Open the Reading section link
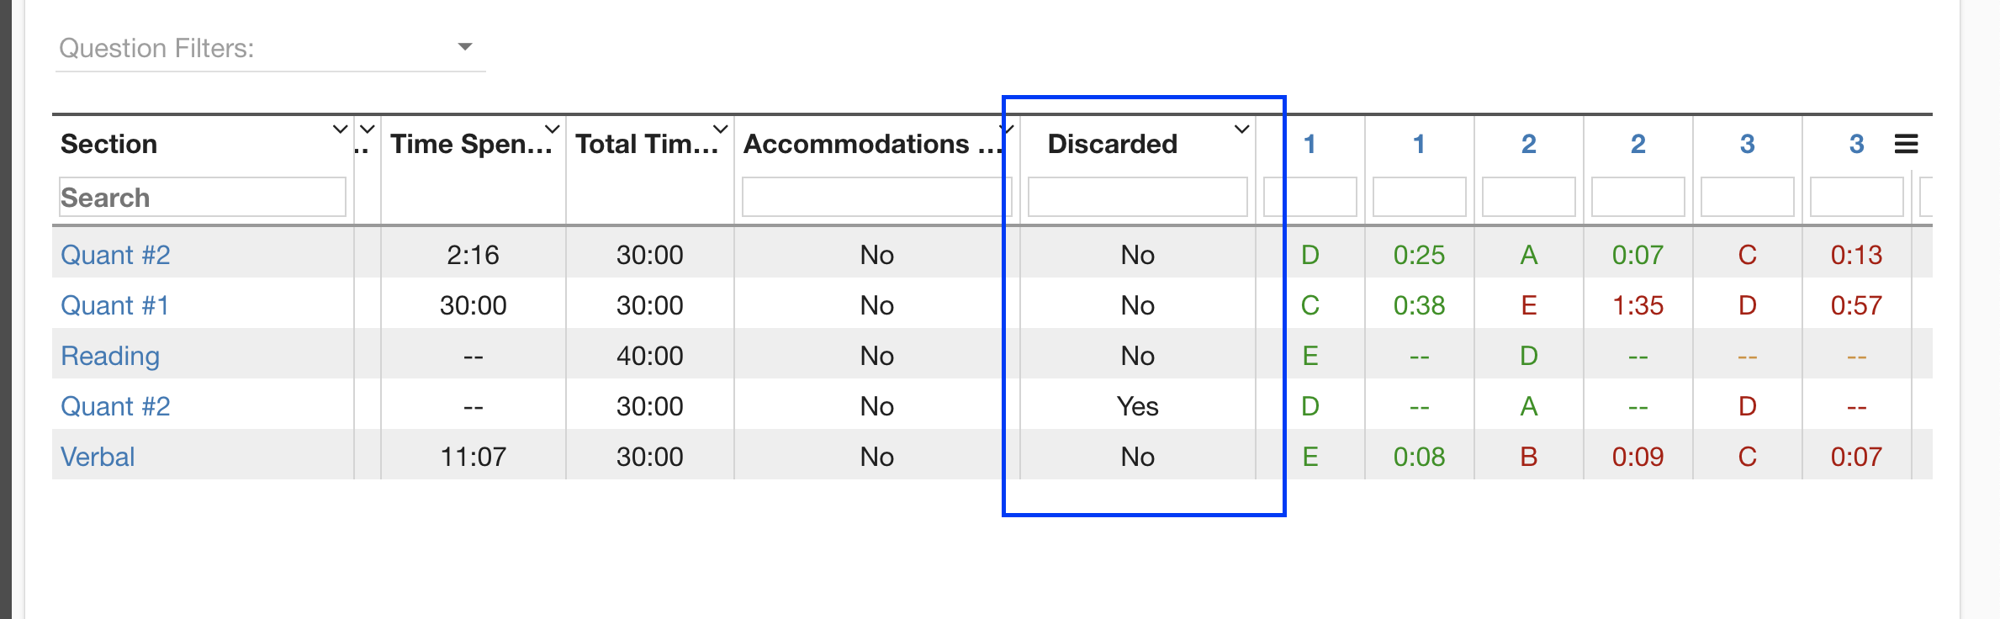The width and height of the screenshot is (2000, 619). [110, 356]
